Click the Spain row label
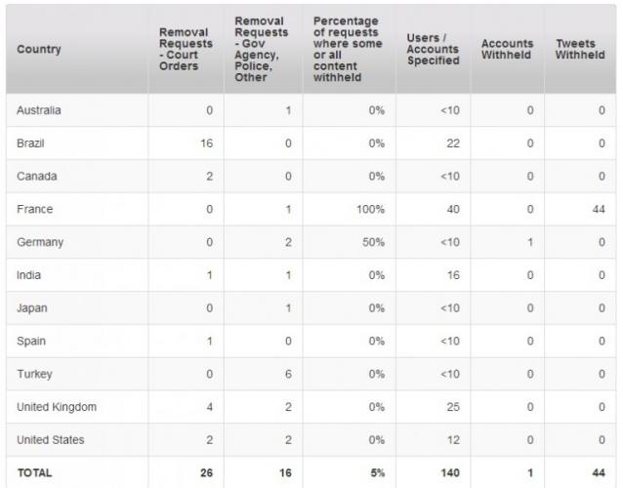 tap(31, 341)
